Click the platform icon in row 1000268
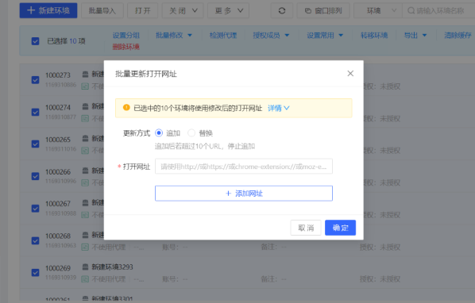The image size is (475, 303). coord(86,235)
